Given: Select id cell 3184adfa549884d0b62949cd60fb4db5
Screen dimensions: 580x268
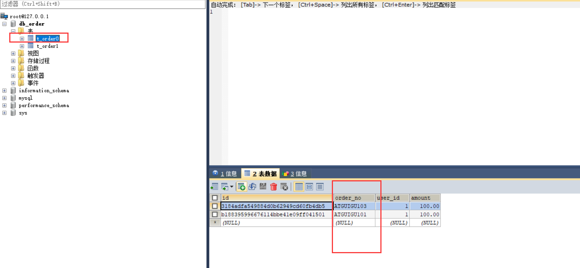Looking at the screenshot, I should point(277,206).
